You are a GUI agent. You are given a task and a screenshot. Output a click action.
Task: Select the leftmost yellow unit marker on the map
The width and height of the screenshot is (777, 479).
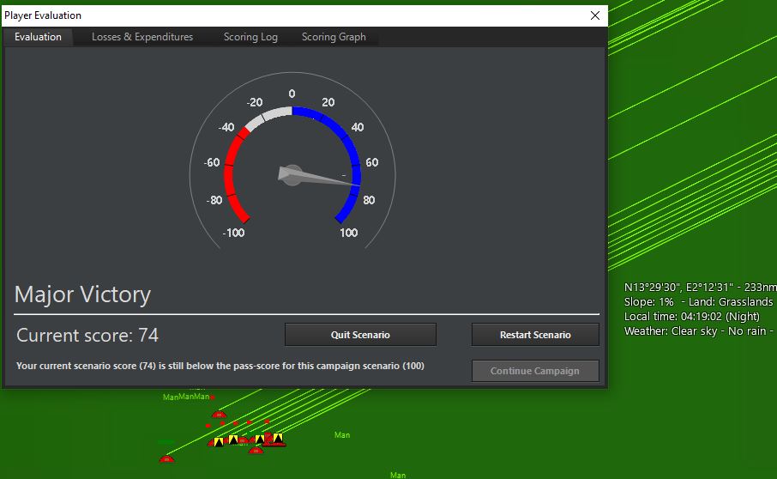coord(219,441)
